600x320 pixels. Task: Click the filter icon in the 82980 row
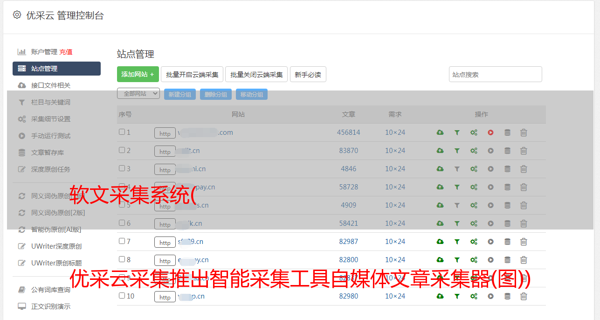point(457,296)
